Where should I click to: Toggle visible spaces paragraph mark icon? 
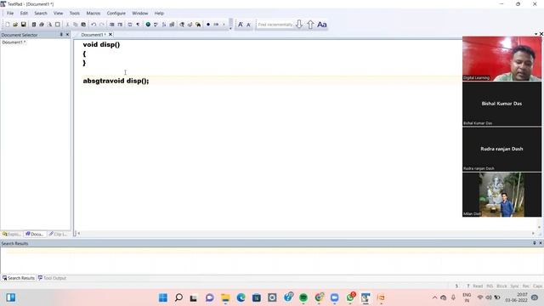pyautogui.click(x=138, y=25)
